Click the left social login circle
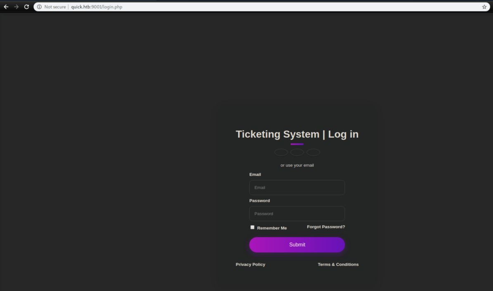 click(x=281, y=152)
